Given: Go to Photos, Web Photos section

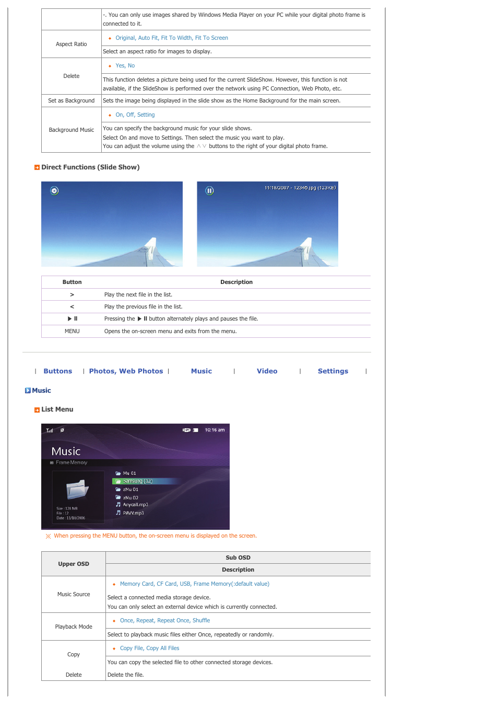Looking at the screenshot, I should click(126, 371).
